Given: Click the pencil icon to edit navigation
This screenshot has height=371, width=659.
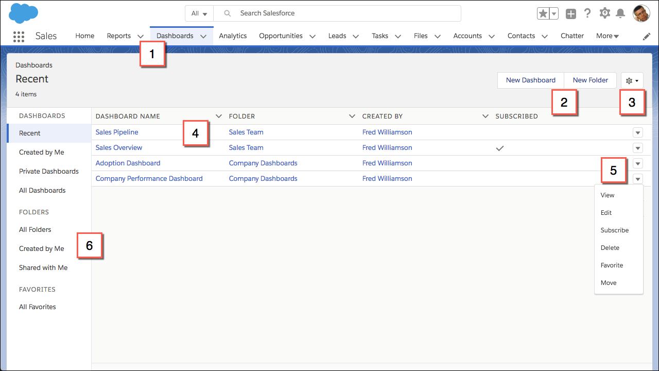Looking at the screenshot, I should coord(647,37).
